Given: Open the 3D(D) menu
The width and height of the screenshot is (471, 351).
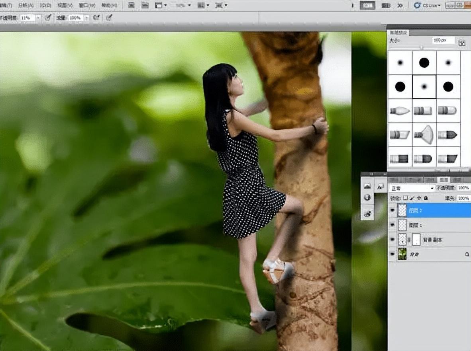Looking at the screenshot, I should pos(45,5).
